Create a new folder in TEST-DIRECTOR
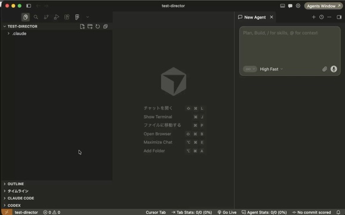The height and width of the screenshot is (215, 345). coord(90,26)
